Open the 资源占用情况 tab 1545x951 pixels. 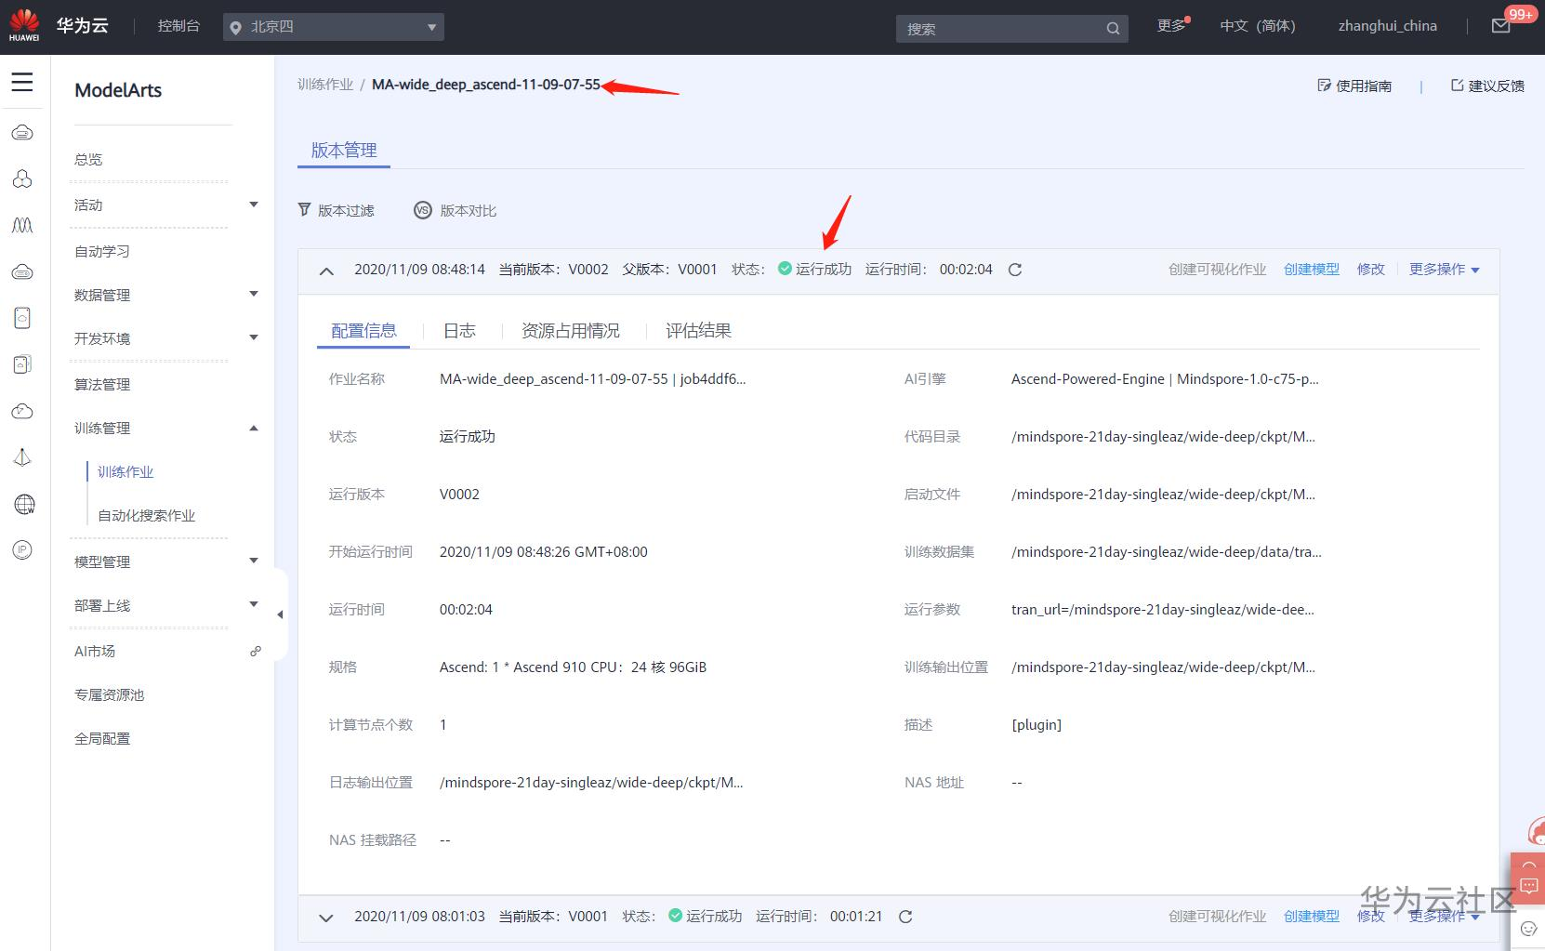point(571,331)
